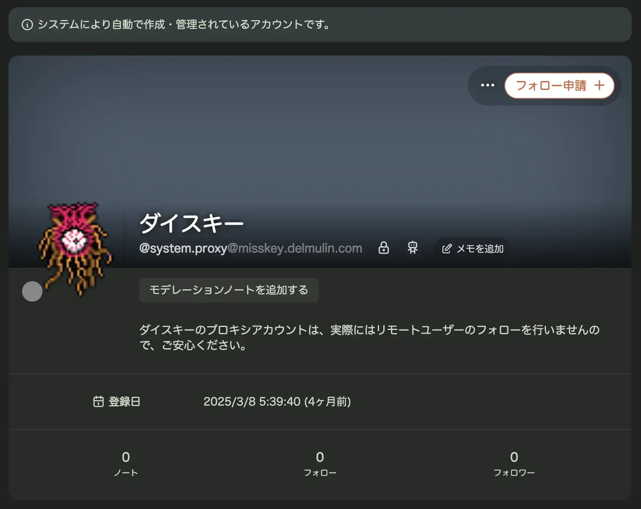Click the システムにより自動で作成 notice text
This screenshot has height=509, width=641.
pyautogui.click(x=185, y=25)
